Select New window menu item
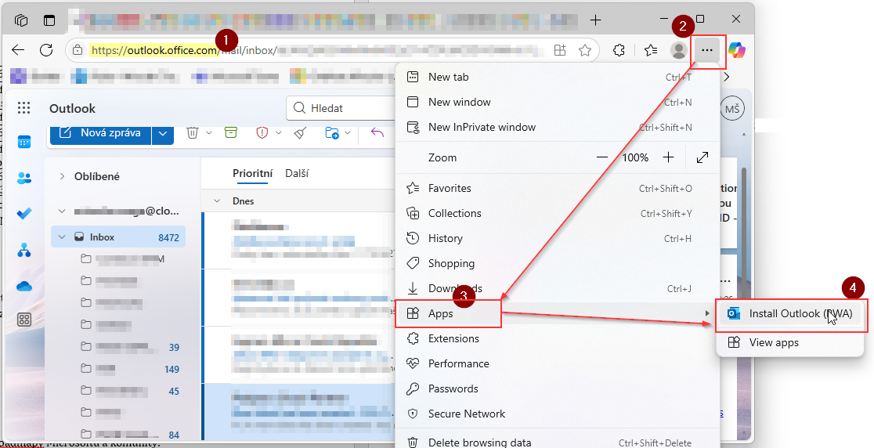 coord(559,102)
